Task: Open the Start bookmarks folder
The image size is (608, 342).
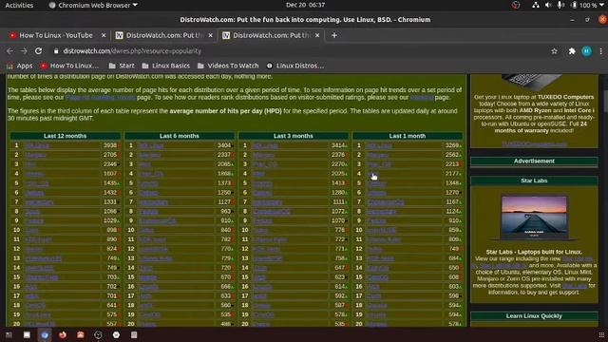Action: tap(122, 66)
